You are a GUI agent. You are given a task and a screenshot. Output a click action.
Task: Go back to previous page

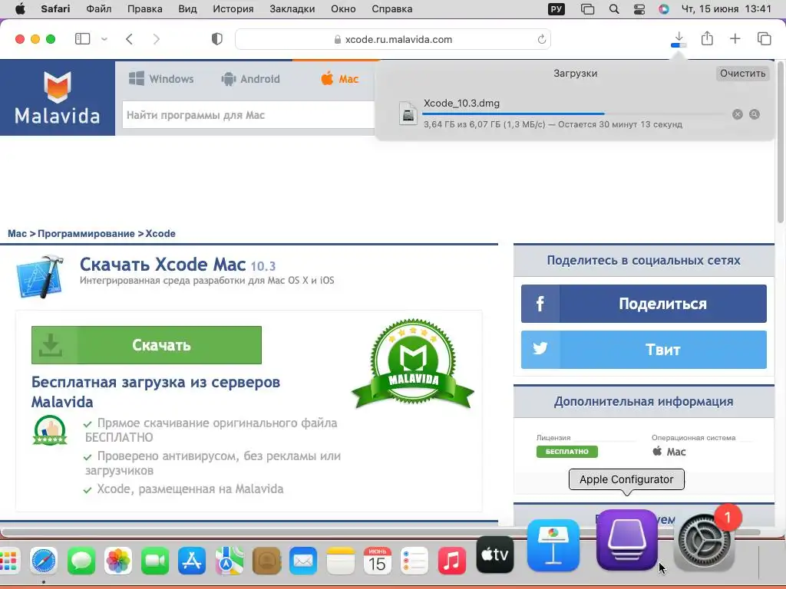point(129,39)
